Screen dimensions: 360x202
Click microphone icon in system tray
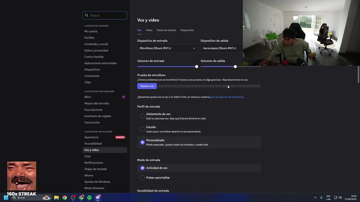[321, 198]
